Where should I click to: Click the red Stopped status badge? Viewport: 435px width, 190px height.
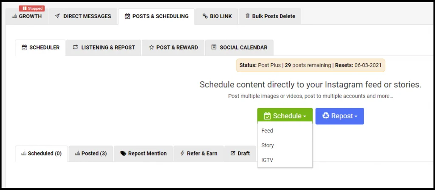[32, 8]
